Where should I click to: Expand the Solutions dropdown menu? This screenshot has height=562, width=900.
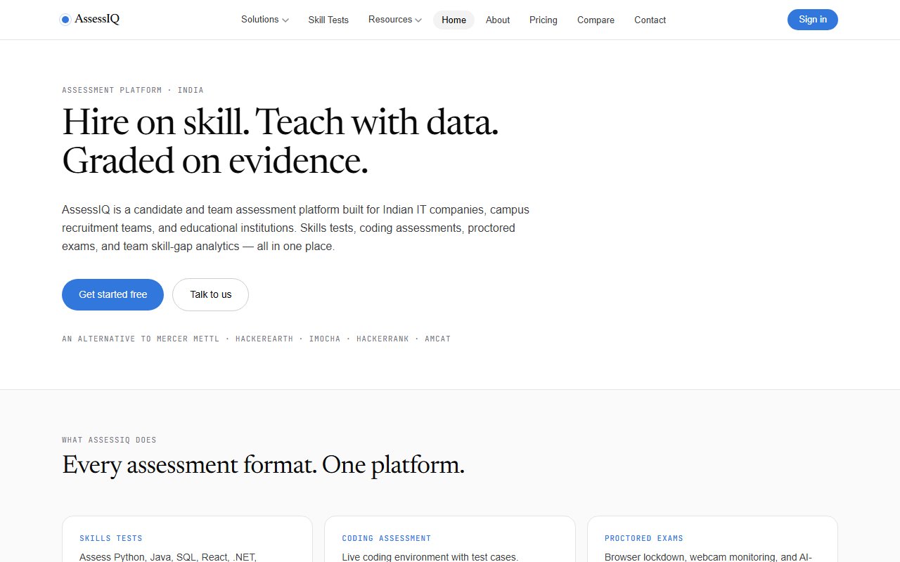pos(265,20)
